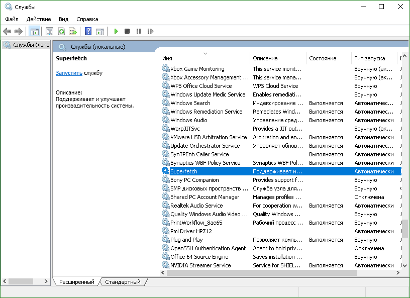Sort the list by Имя column header

(167, 58)
